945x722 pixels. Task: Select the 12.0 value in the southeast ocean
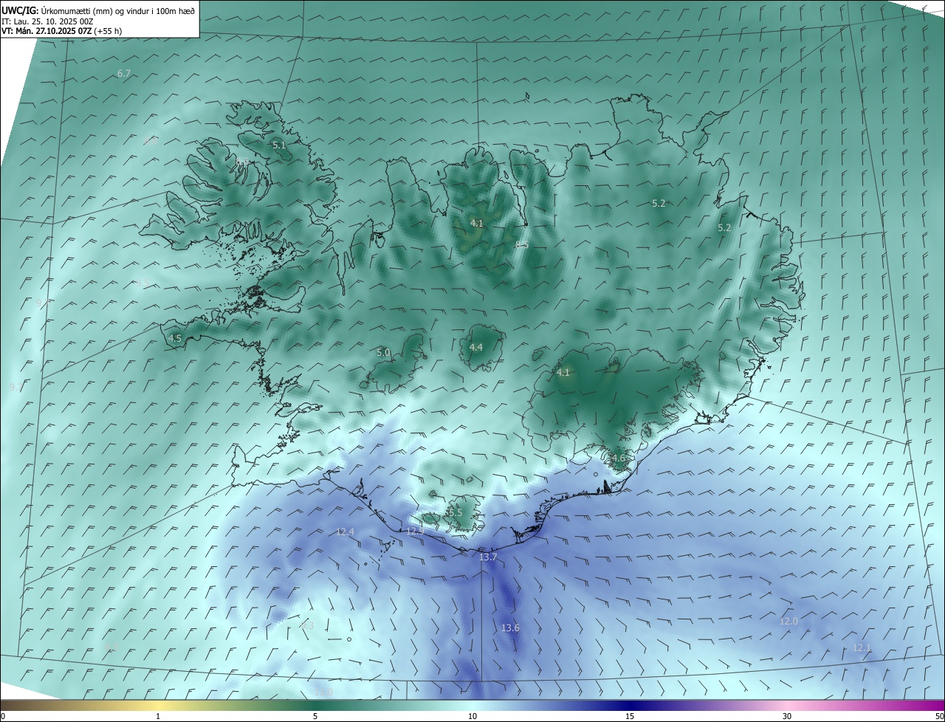(789, 622)
